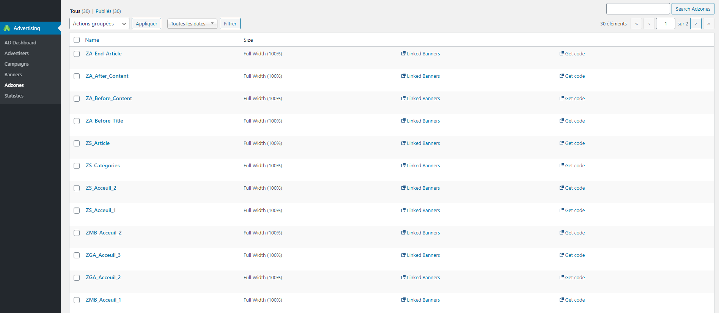Click the current page number field
Viewport: 719px width, 313px height.
(666, 24)
